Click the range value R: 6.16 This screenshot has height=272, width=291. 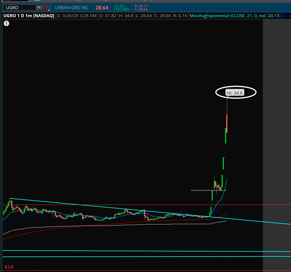tap(180, 15)
